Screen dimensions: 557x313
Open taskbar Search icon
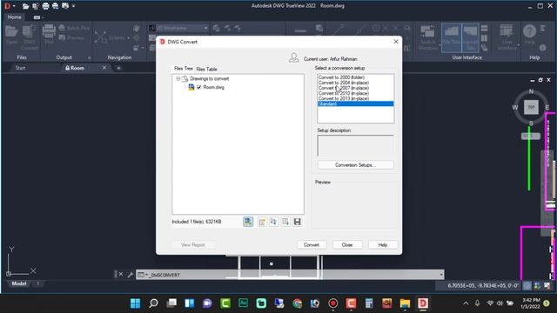(x=153, y=303)
